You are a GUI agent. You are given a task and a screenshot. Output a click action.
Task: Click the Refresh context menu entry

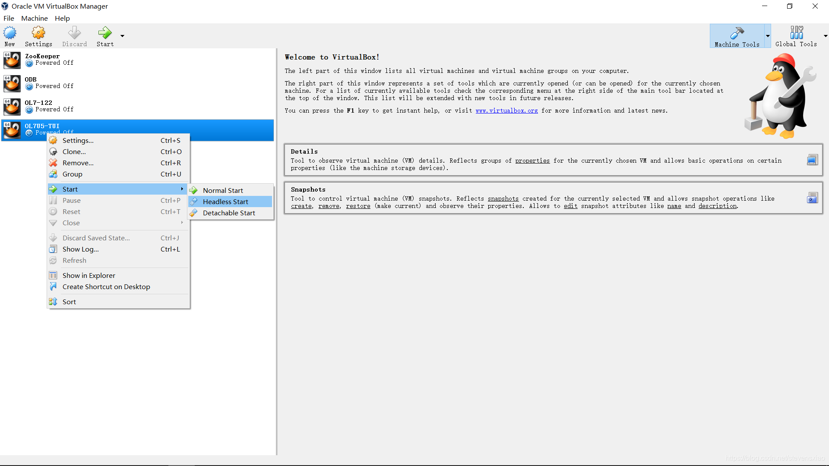point(118,260)
